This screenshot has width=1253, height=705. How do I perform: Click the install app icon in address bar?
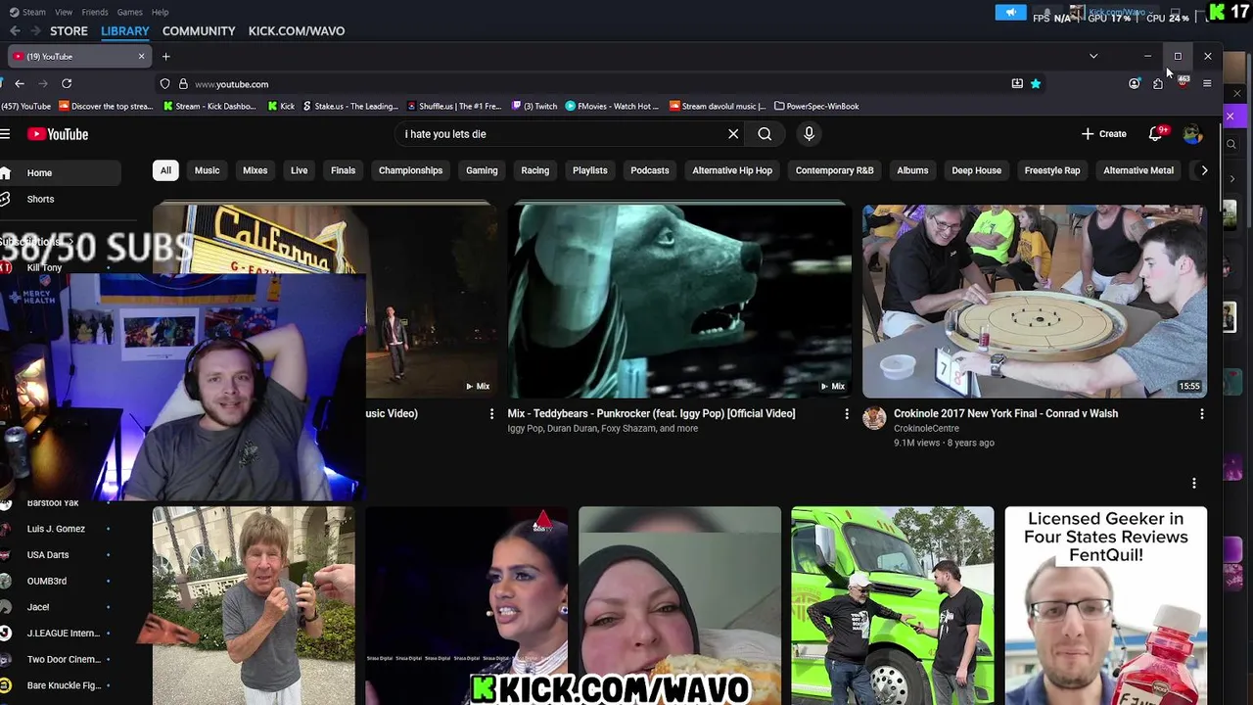(x=1017, y=84)
